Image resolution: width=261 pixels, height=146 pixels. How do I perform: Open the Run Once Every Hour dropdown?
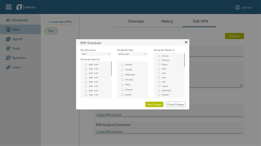coord(96,54)
